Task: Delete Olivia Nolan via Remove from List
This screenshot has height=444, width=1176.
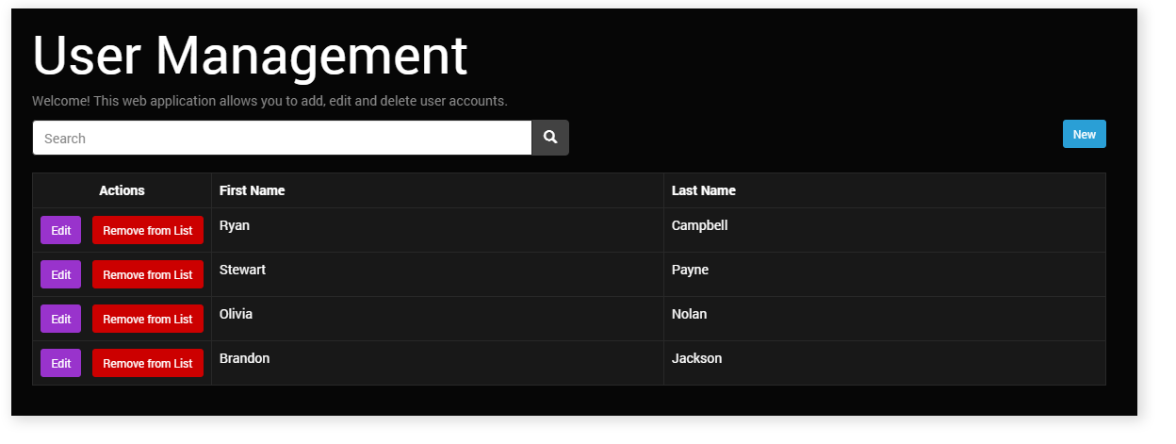Action: [147, 319]
